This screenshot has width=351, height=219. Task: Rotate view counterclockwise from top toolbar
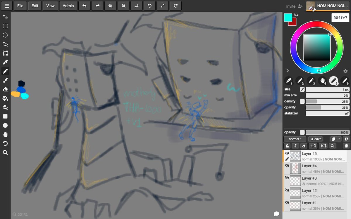(149, 6)
